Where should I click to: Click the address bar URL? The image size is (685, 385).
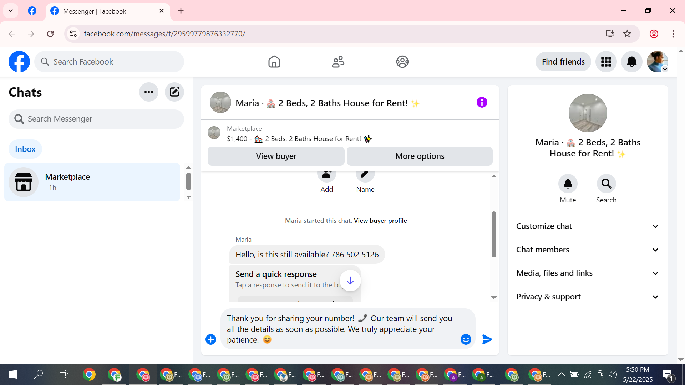coord(164,34)
